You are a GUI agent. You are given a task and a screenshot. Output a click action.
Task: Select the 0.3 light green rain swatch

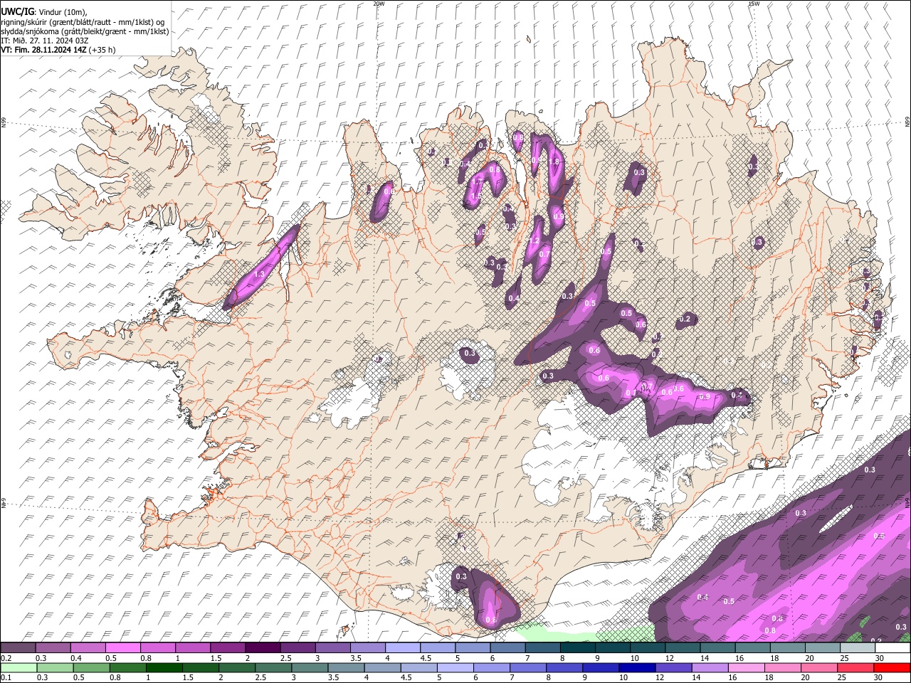[x=55, y=668]
